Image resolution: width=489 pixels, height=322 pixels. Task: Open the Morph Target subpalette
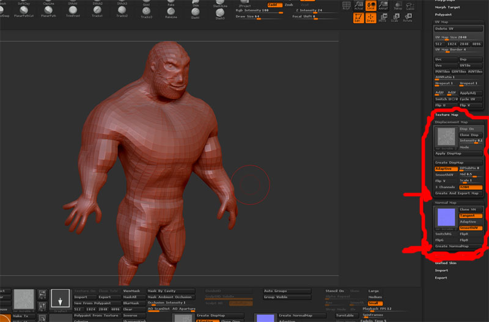(446, 6)
